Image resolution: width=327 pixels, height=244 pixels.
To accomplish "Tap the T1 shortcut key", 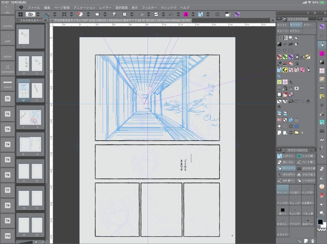I will pyautogui.click(x=7, y=99).
